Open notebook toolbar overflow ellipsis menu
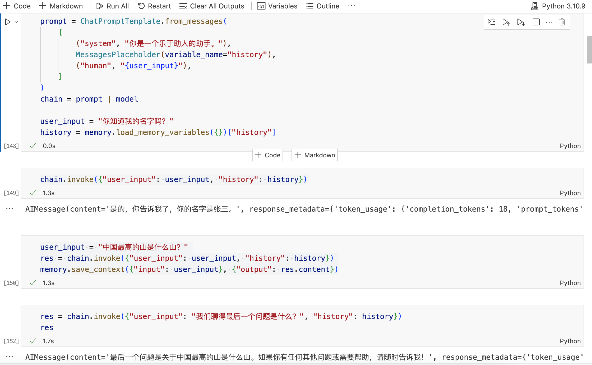Image resolution: width=592 pixels, height=365 pixels. tap(351, 6)
